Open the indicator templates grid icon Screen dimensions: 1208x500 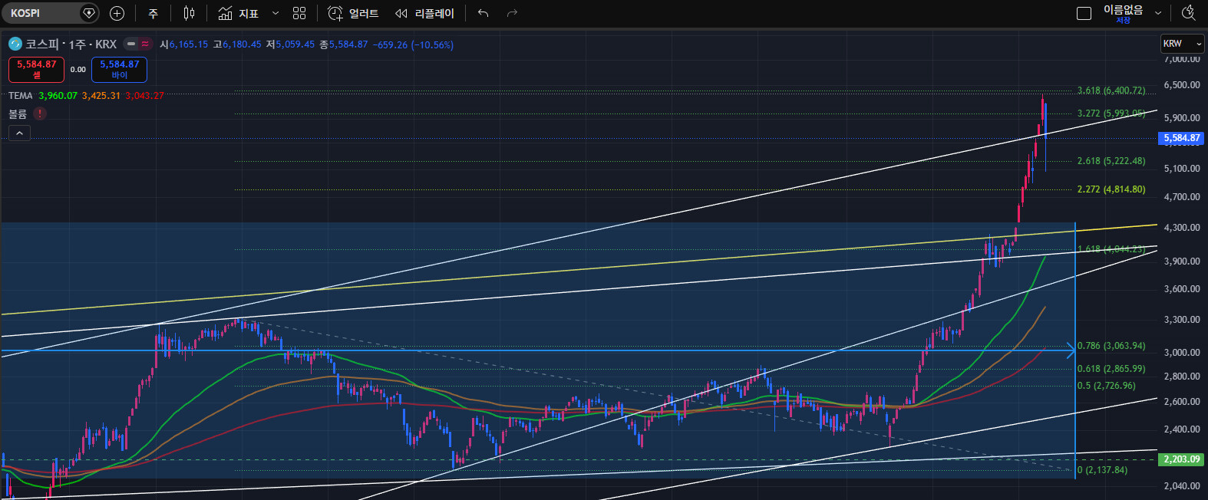pos(299,13)
